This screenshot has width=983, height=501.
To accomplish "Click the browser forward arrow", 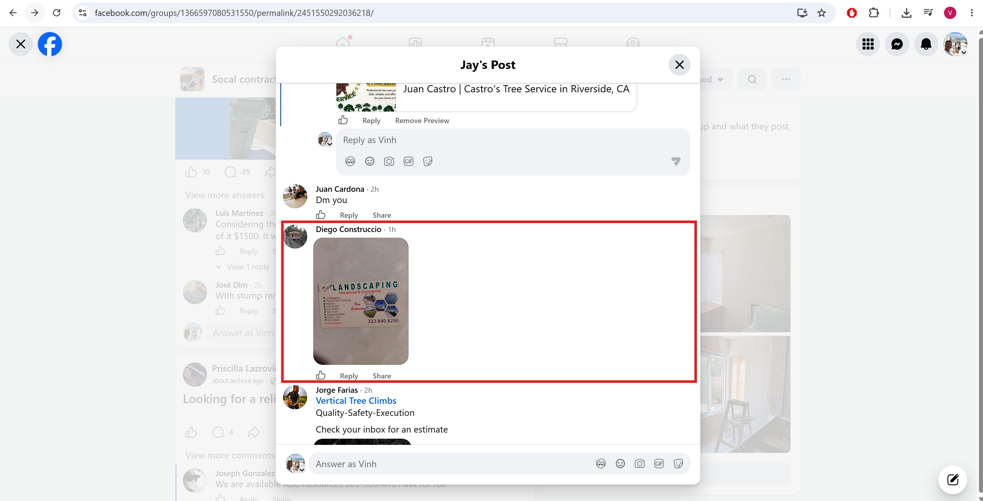I will click(35, 13).
